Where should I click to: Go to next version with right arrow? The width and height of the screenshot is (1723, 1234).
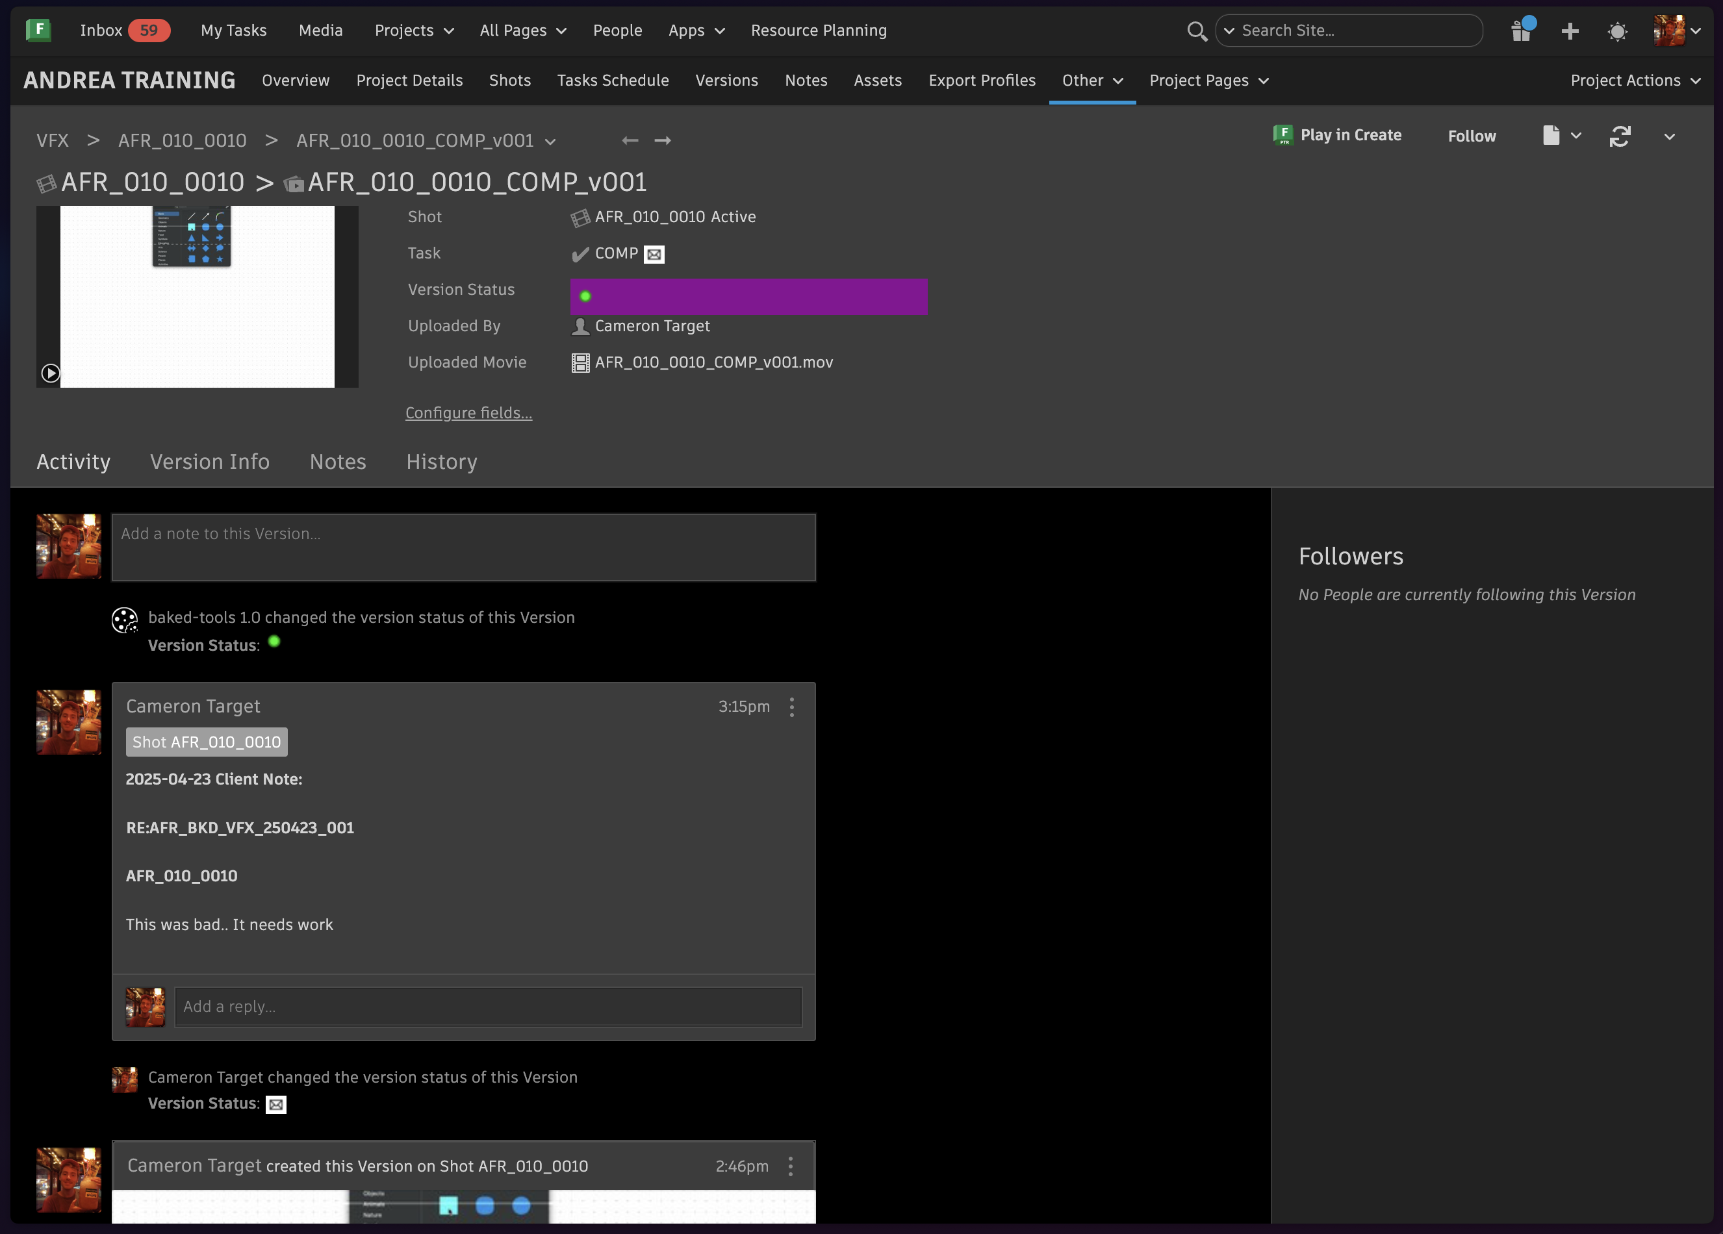[663, 140]
